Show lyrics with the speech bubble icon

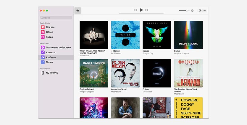pos(200,11)
